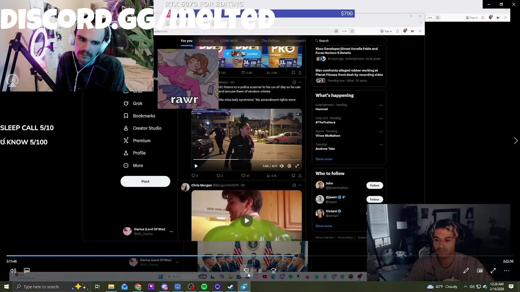Image resolution: width=520 pixels, height=292 pixels.
Task: Bookmark the police video tweet
Action: click(x=293, y=176)
